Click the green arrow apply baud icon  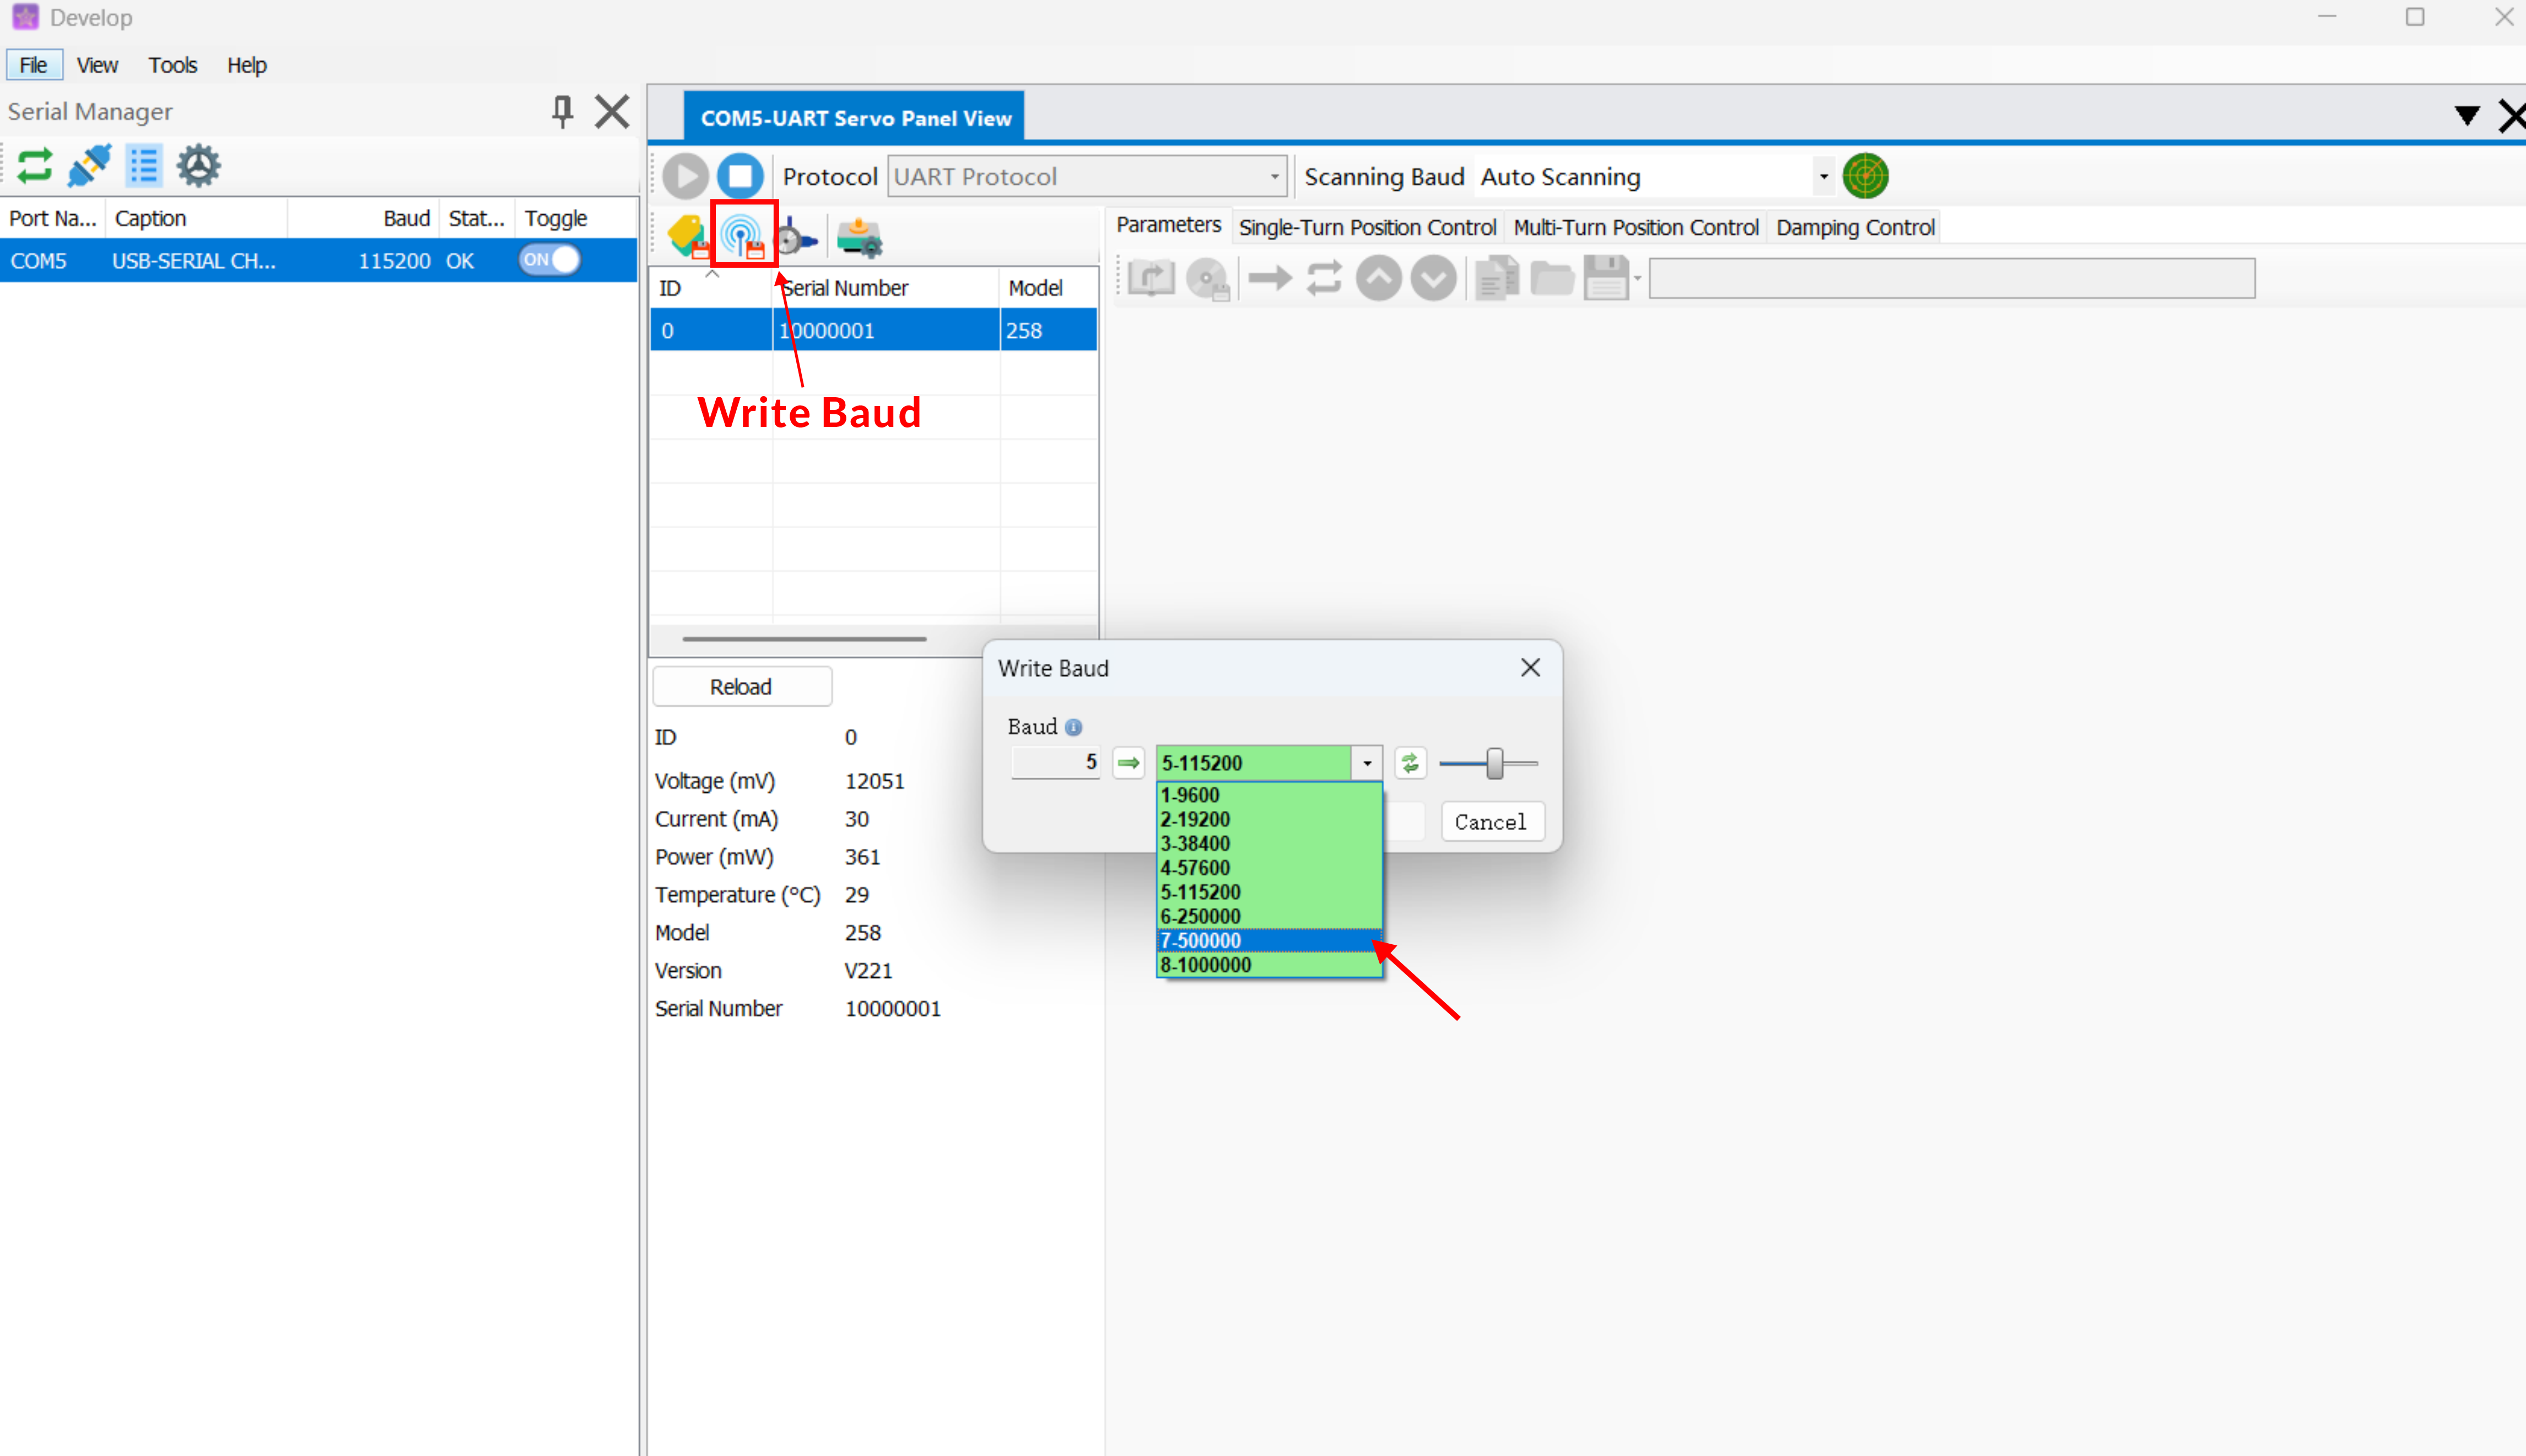pos(1128,763)
